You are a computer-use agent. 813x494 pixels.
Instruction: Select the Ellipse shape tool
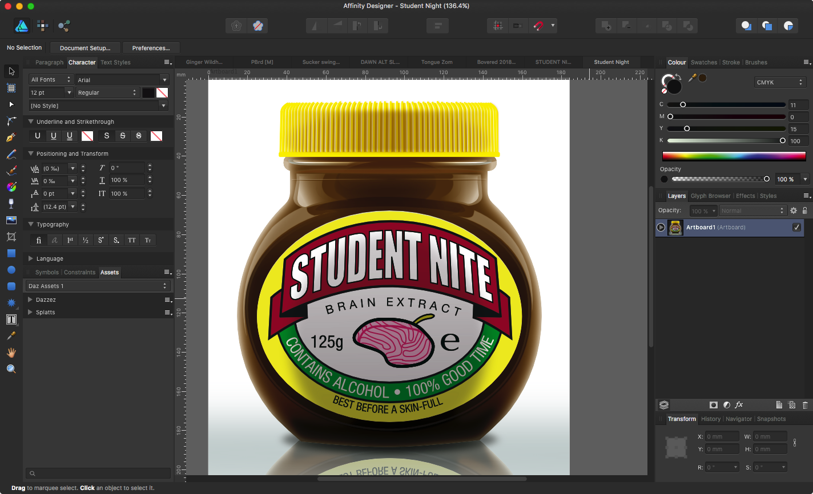[11, 270]
